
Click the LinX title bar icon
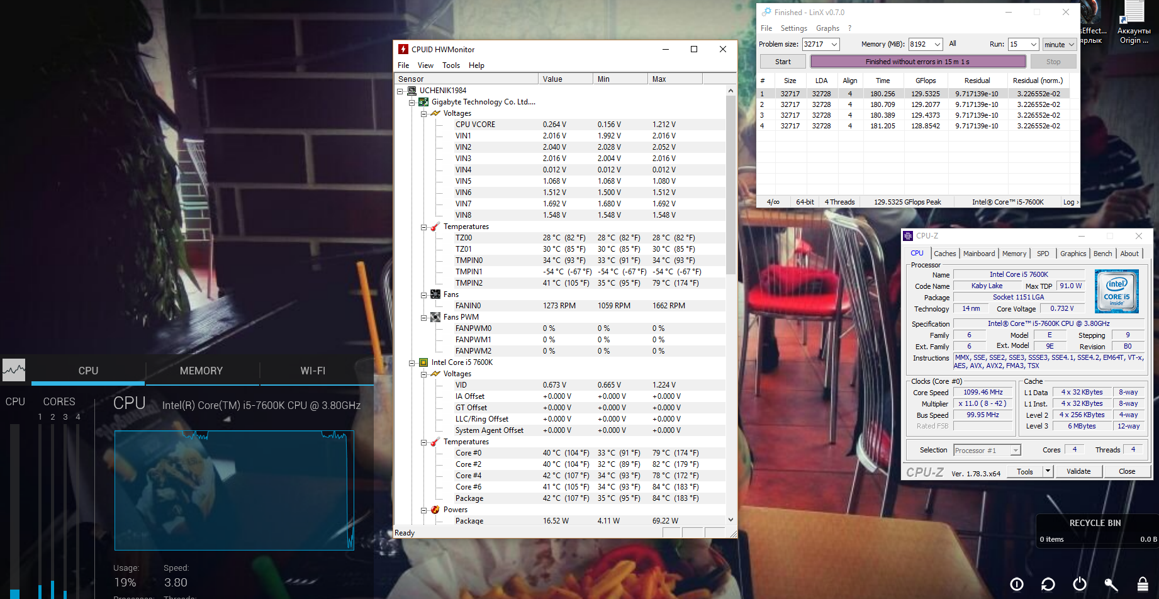(x=766, y=12)
